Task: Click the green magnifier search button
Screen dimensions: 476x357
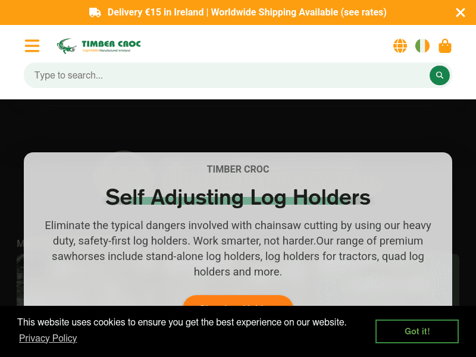Action: (x=439, y=76)
